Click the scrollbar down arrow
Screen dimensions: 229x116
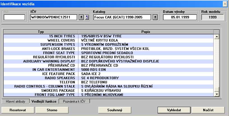point(216,95)
